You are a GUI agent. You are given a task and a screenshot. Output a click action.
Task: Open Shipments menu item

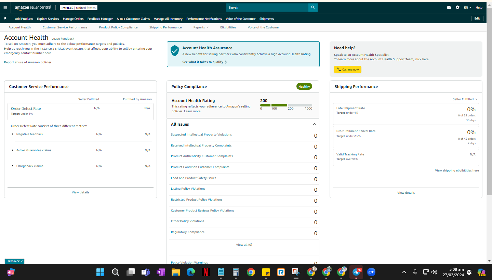267,19
